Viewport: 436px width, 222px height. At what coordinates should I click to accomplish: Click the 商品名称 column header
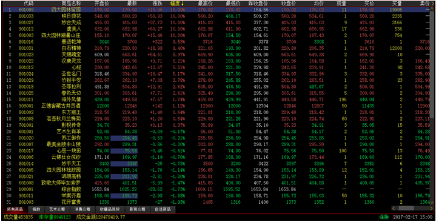tap(71, 4)
